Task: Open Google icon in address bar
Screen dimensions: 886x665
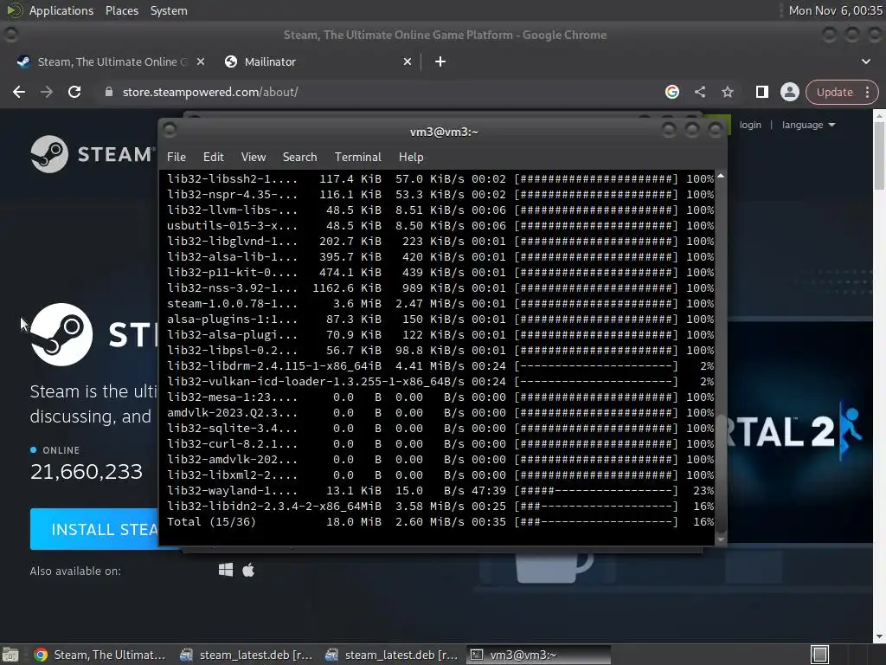Action: click(671, 92)
